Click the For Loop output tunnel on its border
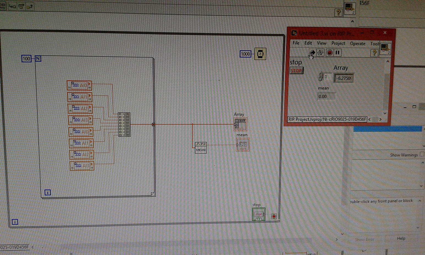 point(153,124)
